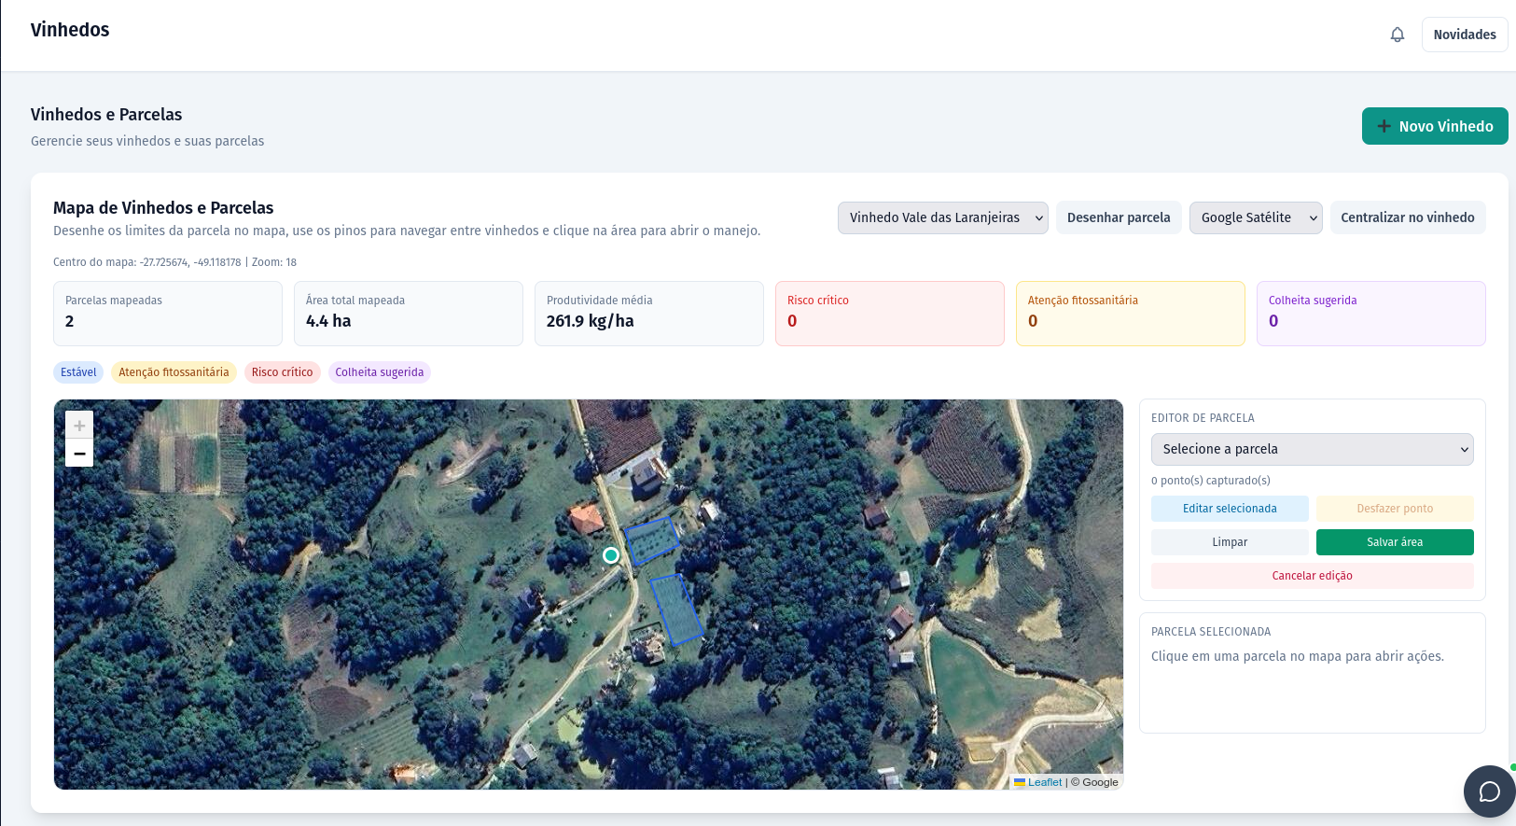1516x826 pixels.
Task: Click Centralizar no vinhedo
Action: pos(1407,217)
